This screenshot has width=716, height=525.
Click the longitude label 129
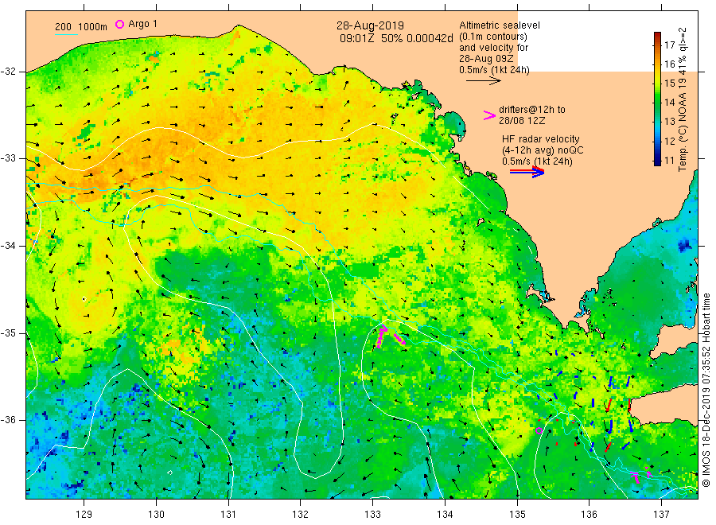point(84,514)
